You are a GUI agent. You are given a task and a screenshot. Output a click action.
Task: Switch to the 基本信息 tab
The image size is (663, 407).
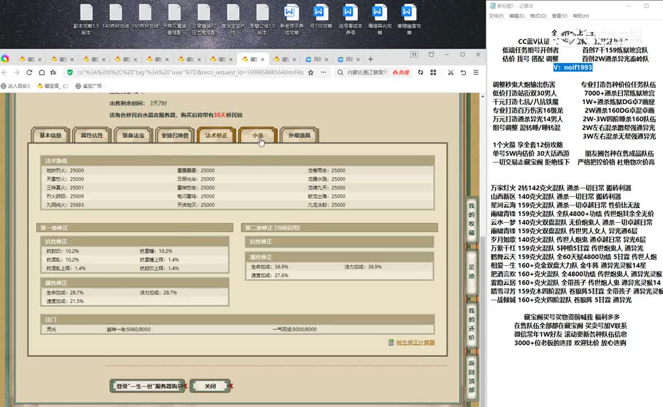[x=50, y=135]
